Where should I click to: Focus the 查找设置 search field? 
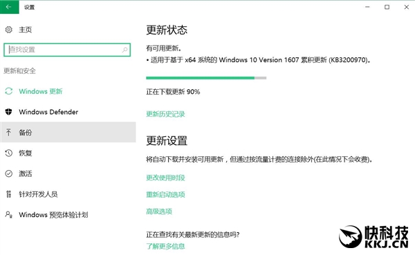tap(67, 50)
